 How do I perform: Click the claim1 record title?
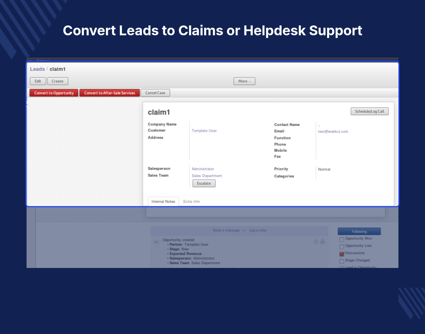(x=159, y=112)
